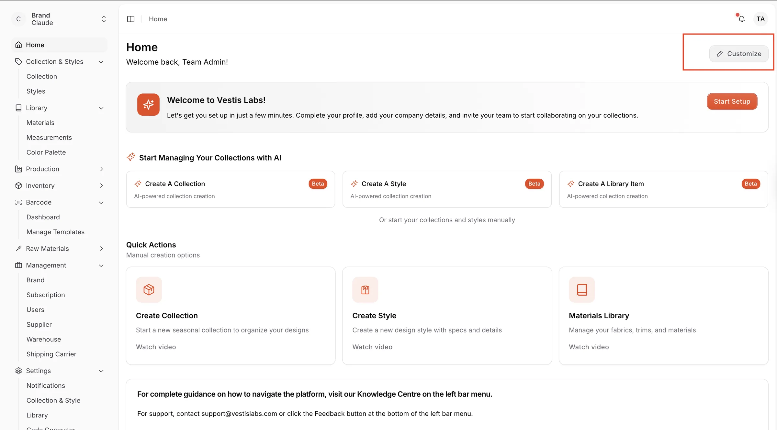Click the Raw Materials pen icon
The height and width of the screenshot is (430, 777).
coord(19,248)
